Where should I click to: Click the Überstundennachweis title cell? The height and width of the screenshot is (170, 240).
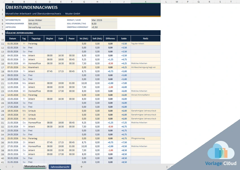(83, 8)
